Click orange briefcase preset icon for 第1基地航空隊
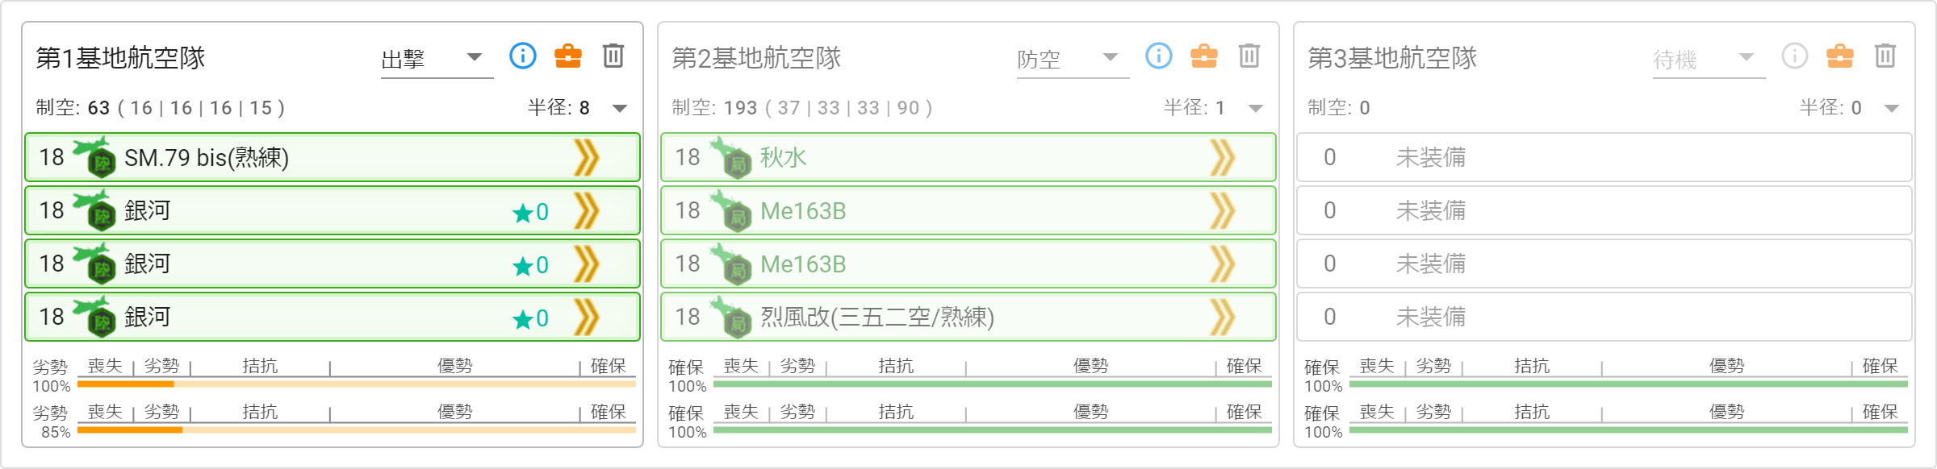1937x469 pixels. (x=568, y=56)
